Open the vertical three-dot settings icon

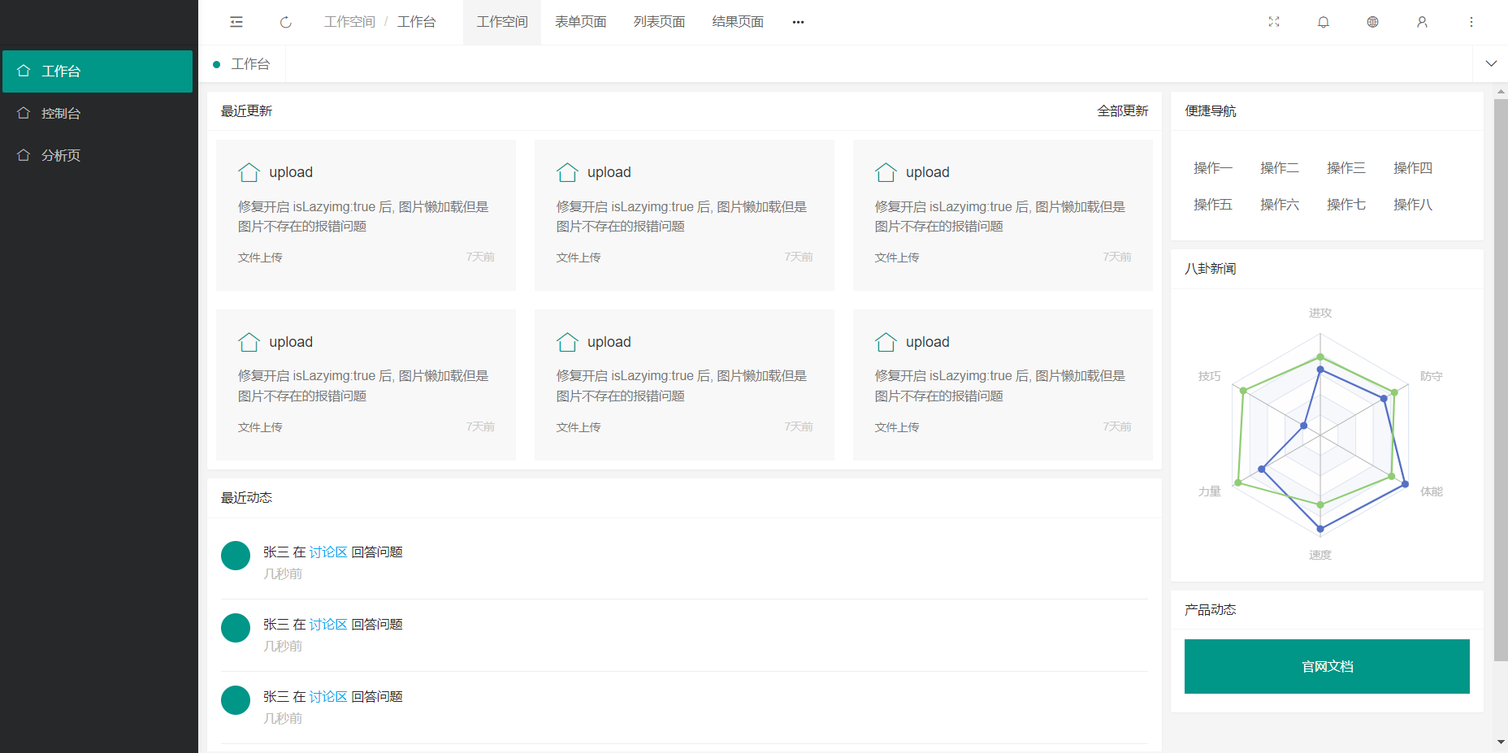click(x=1471, y=22)
